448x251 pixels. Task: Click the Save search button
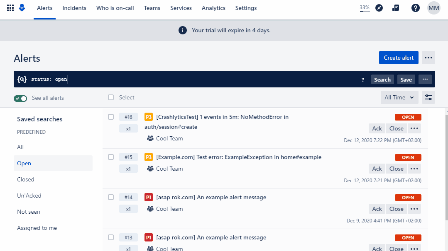[x=406, y=80]
